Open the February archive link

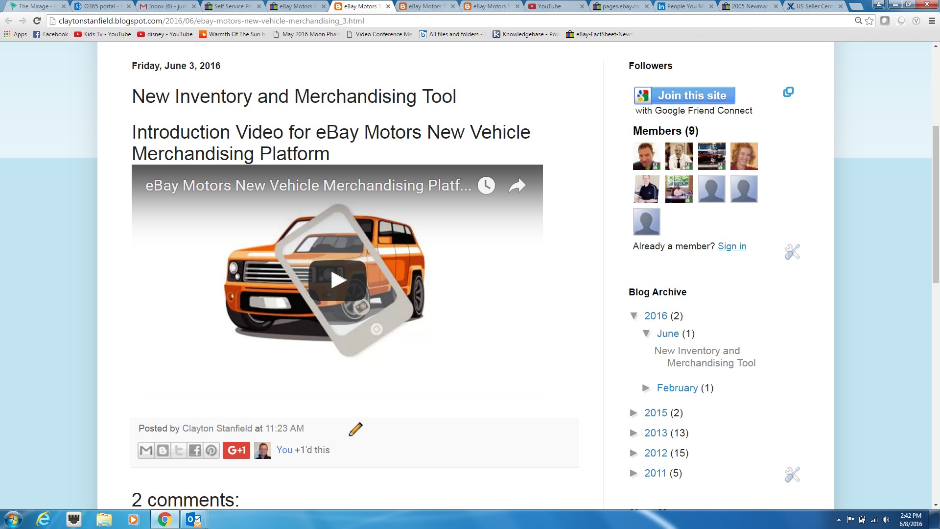(x=677, y=388)
